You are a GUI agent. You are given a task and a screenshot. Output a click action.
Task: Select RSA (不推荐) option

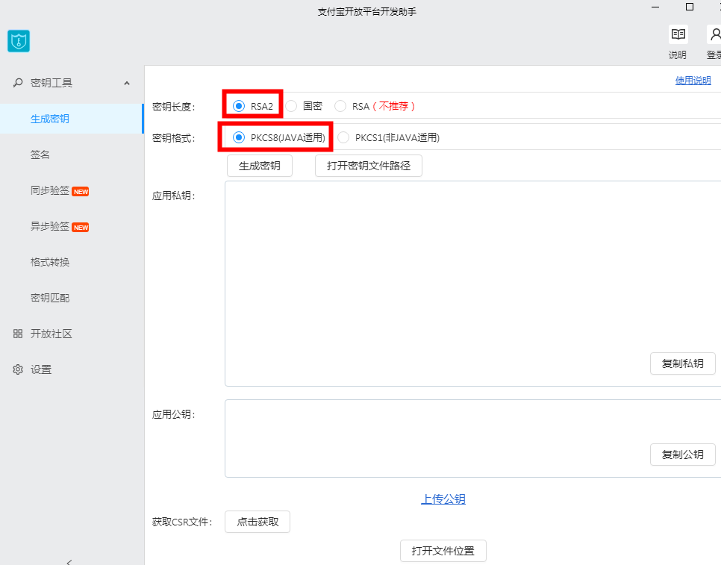375,106
